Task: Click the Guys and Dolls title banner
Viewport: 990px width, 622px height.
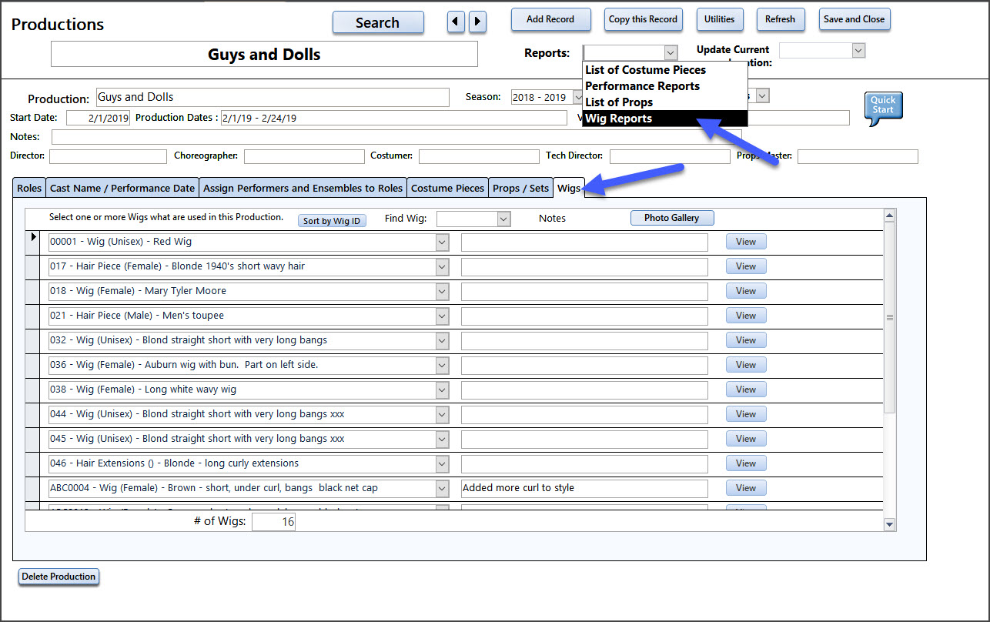Action: pyautogui.click(x=264, y=55)
